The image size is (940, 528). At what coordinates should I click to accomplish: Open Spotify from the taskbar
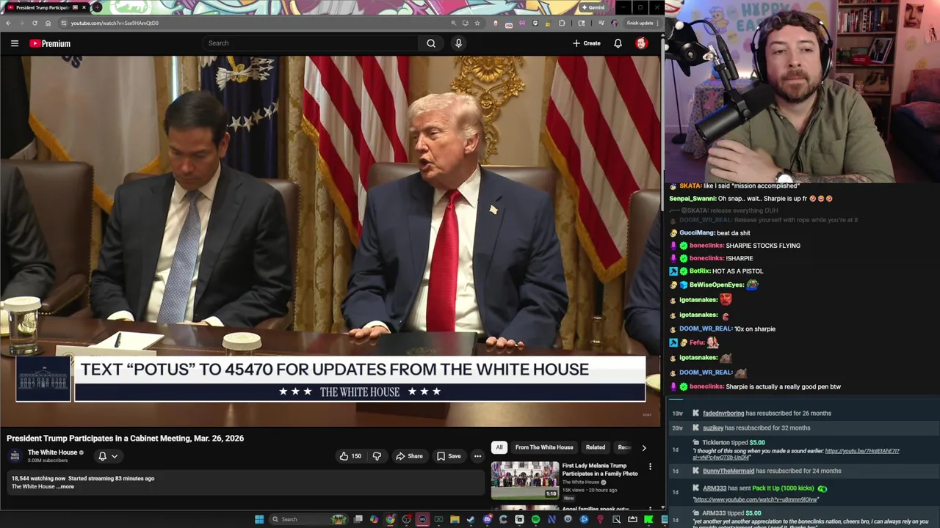point(535,519)
